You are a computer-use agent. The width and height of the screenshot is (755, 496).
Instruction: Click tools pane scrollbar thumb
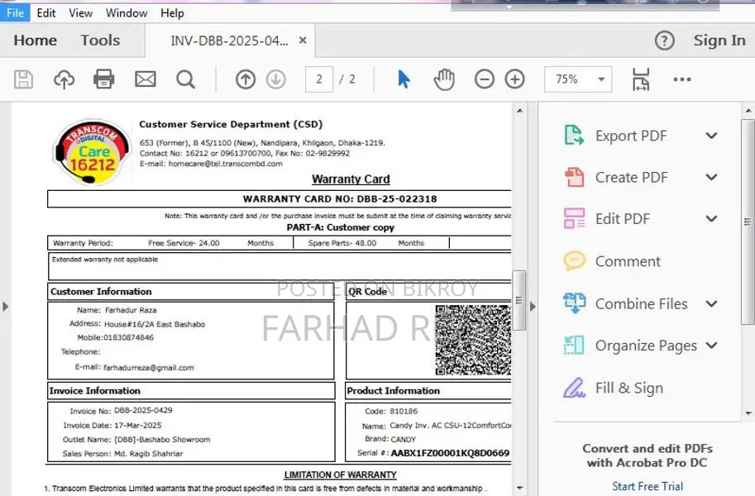pyautogui.click(x=748, y=222)
